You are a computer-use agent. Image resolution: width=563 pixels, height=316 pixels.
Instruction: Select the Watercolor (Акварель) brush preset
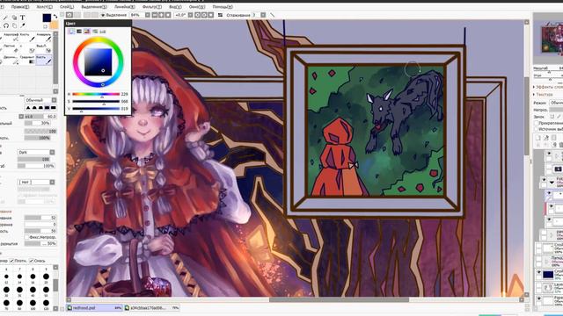click(x=44, y=37)
